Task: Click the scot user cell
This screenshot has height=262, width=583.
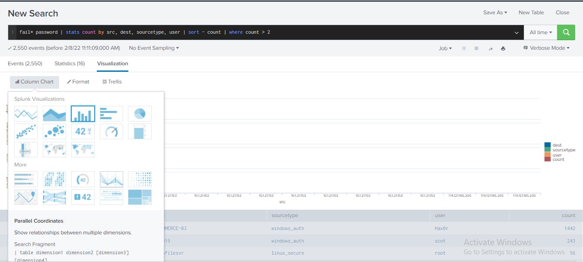Action: [440, 241]
